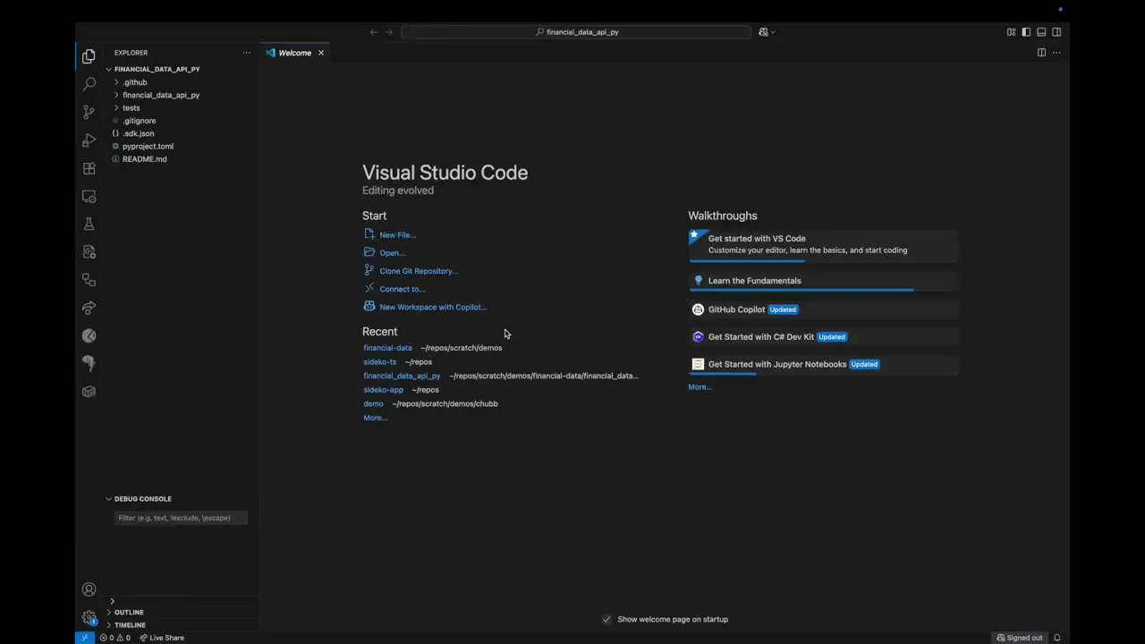Click the command center search box

pos(576,32)
